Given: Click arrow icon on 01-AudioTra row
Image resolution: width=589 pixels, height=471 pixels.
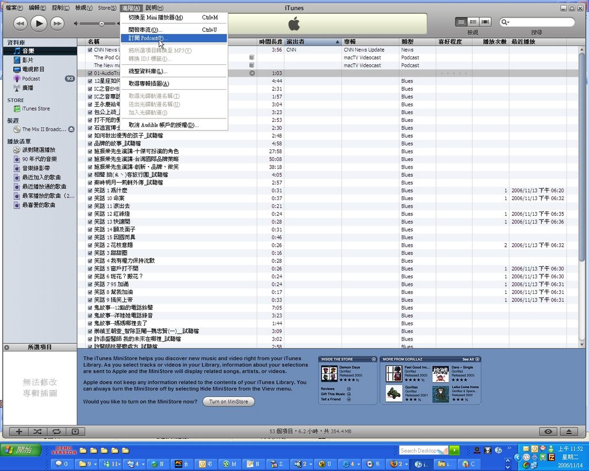Looking at the screenshot, I should tap(252, 73).
